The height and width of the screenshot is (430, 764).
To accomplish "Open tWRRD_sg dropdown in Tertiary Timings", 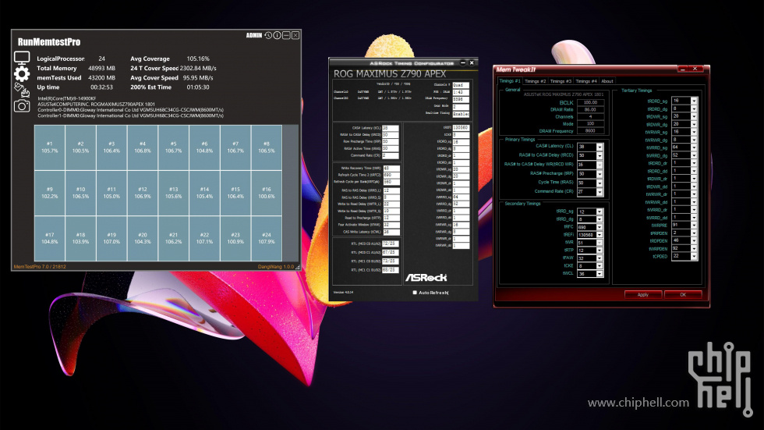I will point(694,147).
